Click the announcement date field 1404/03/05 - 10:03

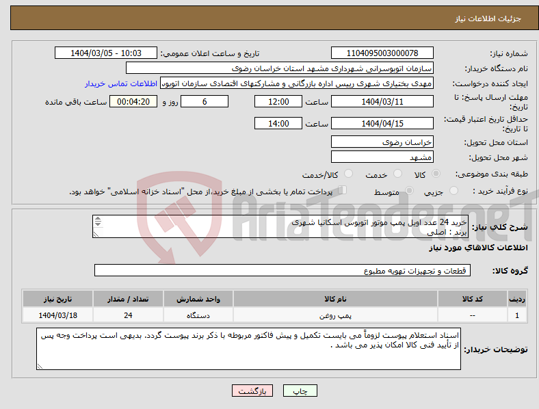106,53
